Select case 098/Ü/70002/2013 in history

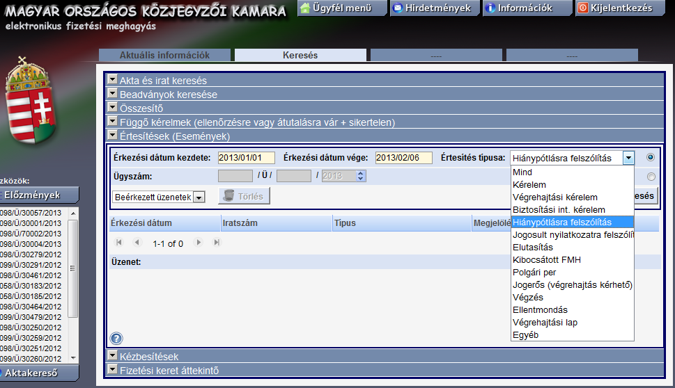click(31, 234)
